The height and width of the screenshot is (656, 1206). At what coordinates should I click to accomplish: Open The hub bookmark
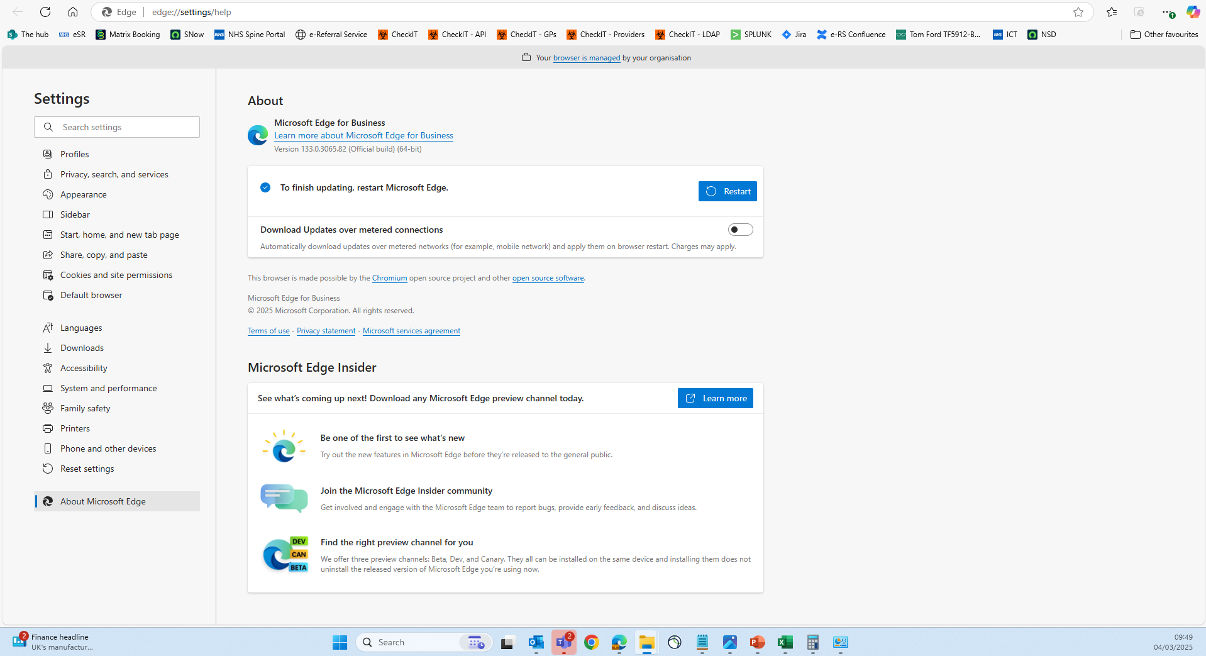click(x=28, y=35)
